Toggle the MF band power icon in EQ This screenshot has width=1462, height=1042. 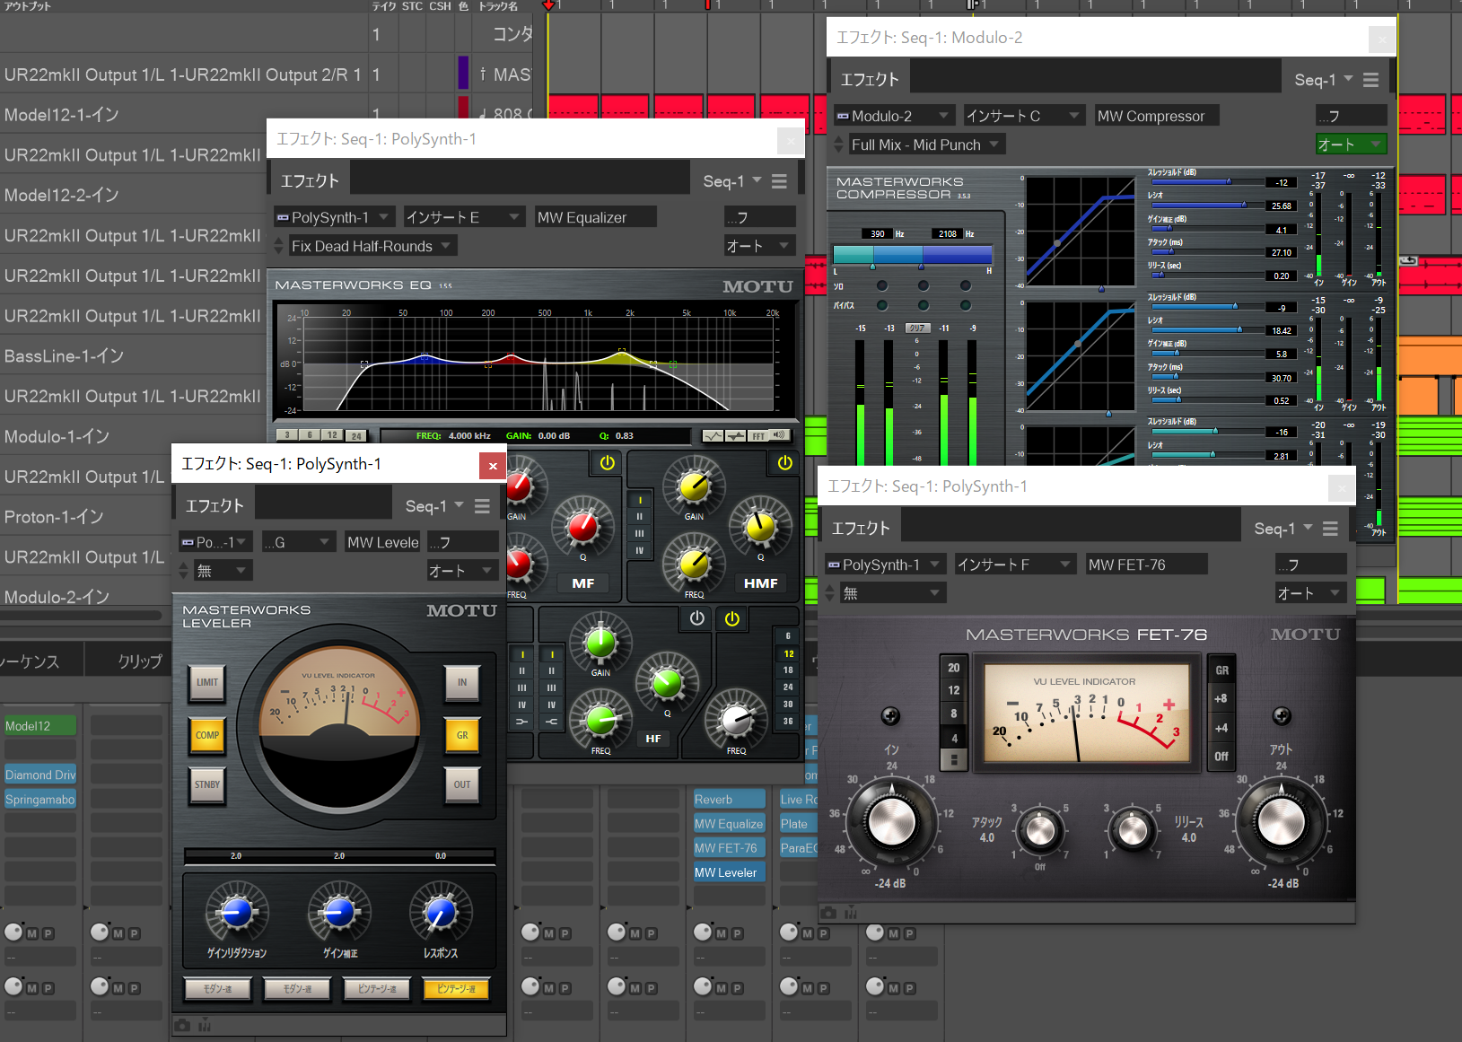pos(608,463)
